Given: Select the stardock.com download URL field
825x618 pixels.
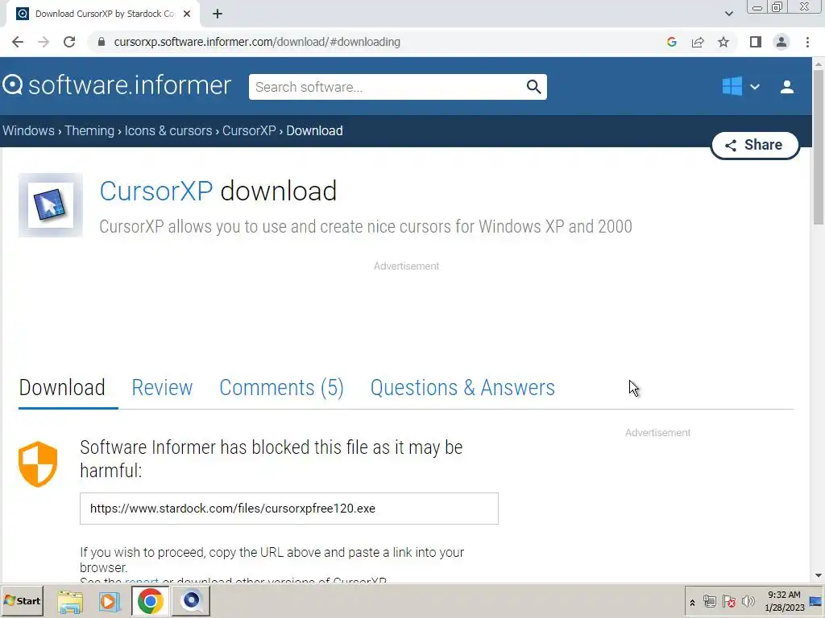Looking at the screenshot, I should coord(289,509).
